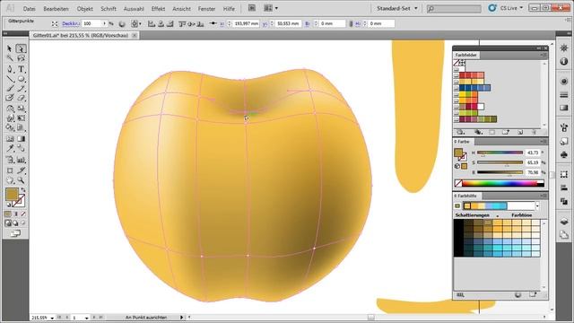Click the swap fill and stroke arrows
Viewport: 574px width, 323px height.
point(23,190)
